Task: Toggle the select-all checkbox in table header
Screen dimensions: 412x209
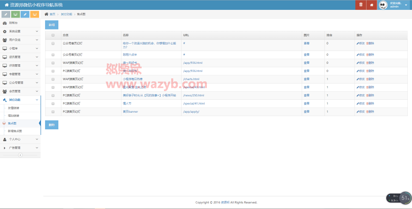Action: [53, 35]
